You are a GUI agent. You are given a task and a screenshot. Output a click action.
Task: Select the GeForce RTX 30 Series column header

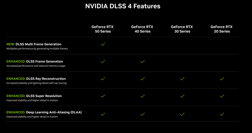(x=182, y=29)
